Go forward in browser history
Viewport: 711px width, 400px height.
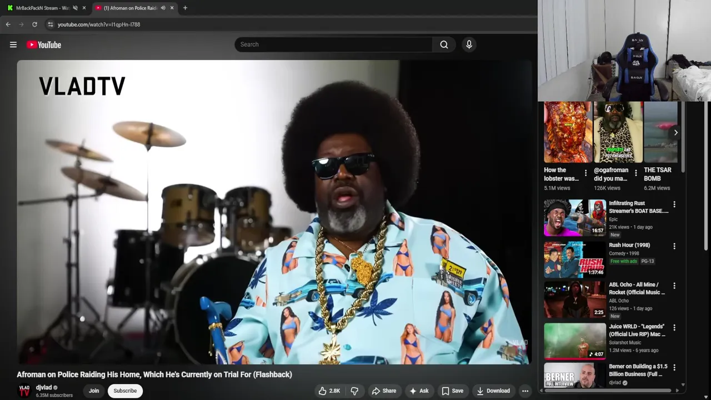(22, 24)
